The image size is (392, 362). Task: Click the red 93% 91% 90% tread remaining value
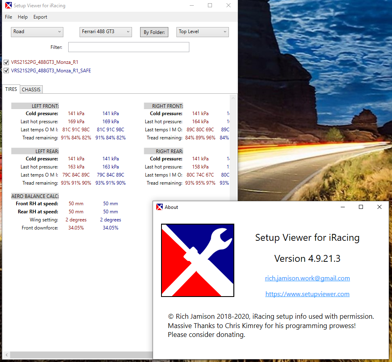76,183
